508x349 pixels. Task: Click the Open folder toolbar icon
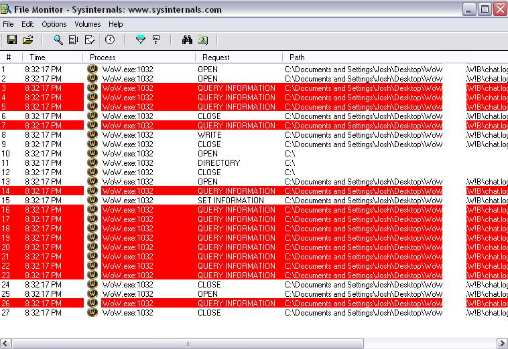(28, 39)
